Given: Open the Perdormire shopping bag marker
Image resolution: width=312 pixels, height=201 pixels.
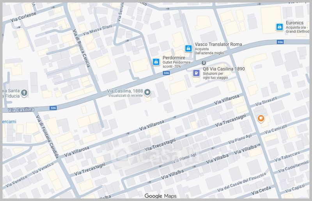Looking at the screenshot, I should [156, 62].
